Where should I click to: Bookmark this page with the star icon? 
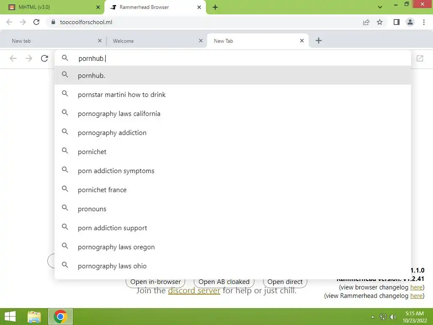tap(380, 22)
